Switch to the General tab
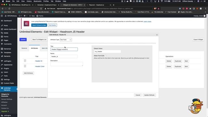Image resolution: width=208 pixels, height=117 pixels. (24, 48)
